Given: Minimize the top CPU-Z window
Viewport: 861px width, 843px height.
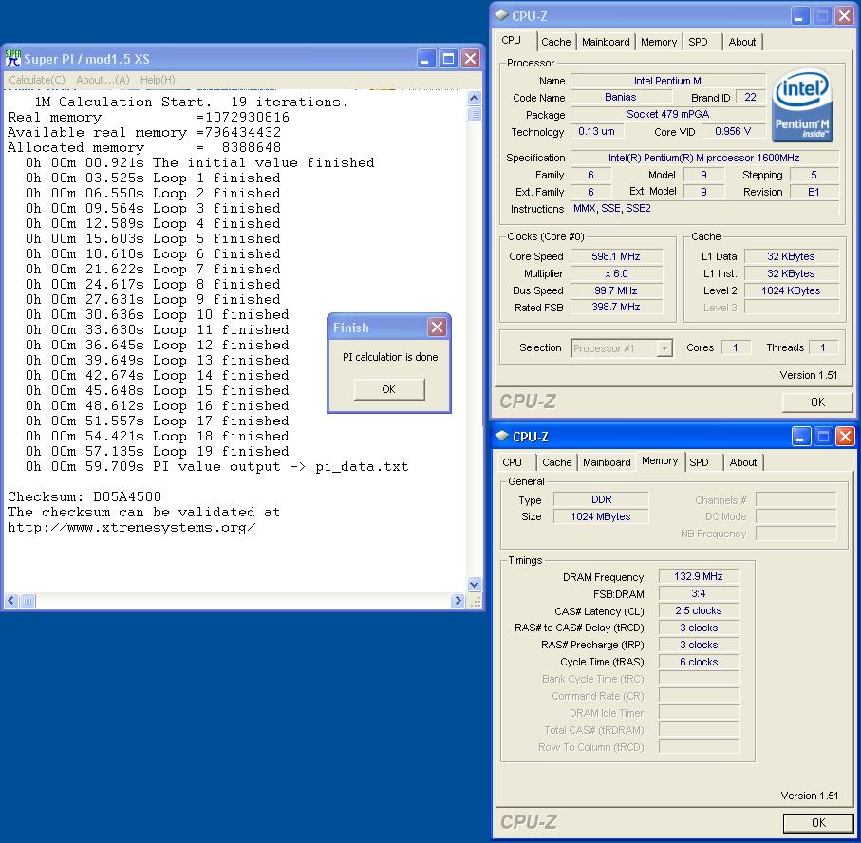Looking at the screenshot, I should pos(800,16).
